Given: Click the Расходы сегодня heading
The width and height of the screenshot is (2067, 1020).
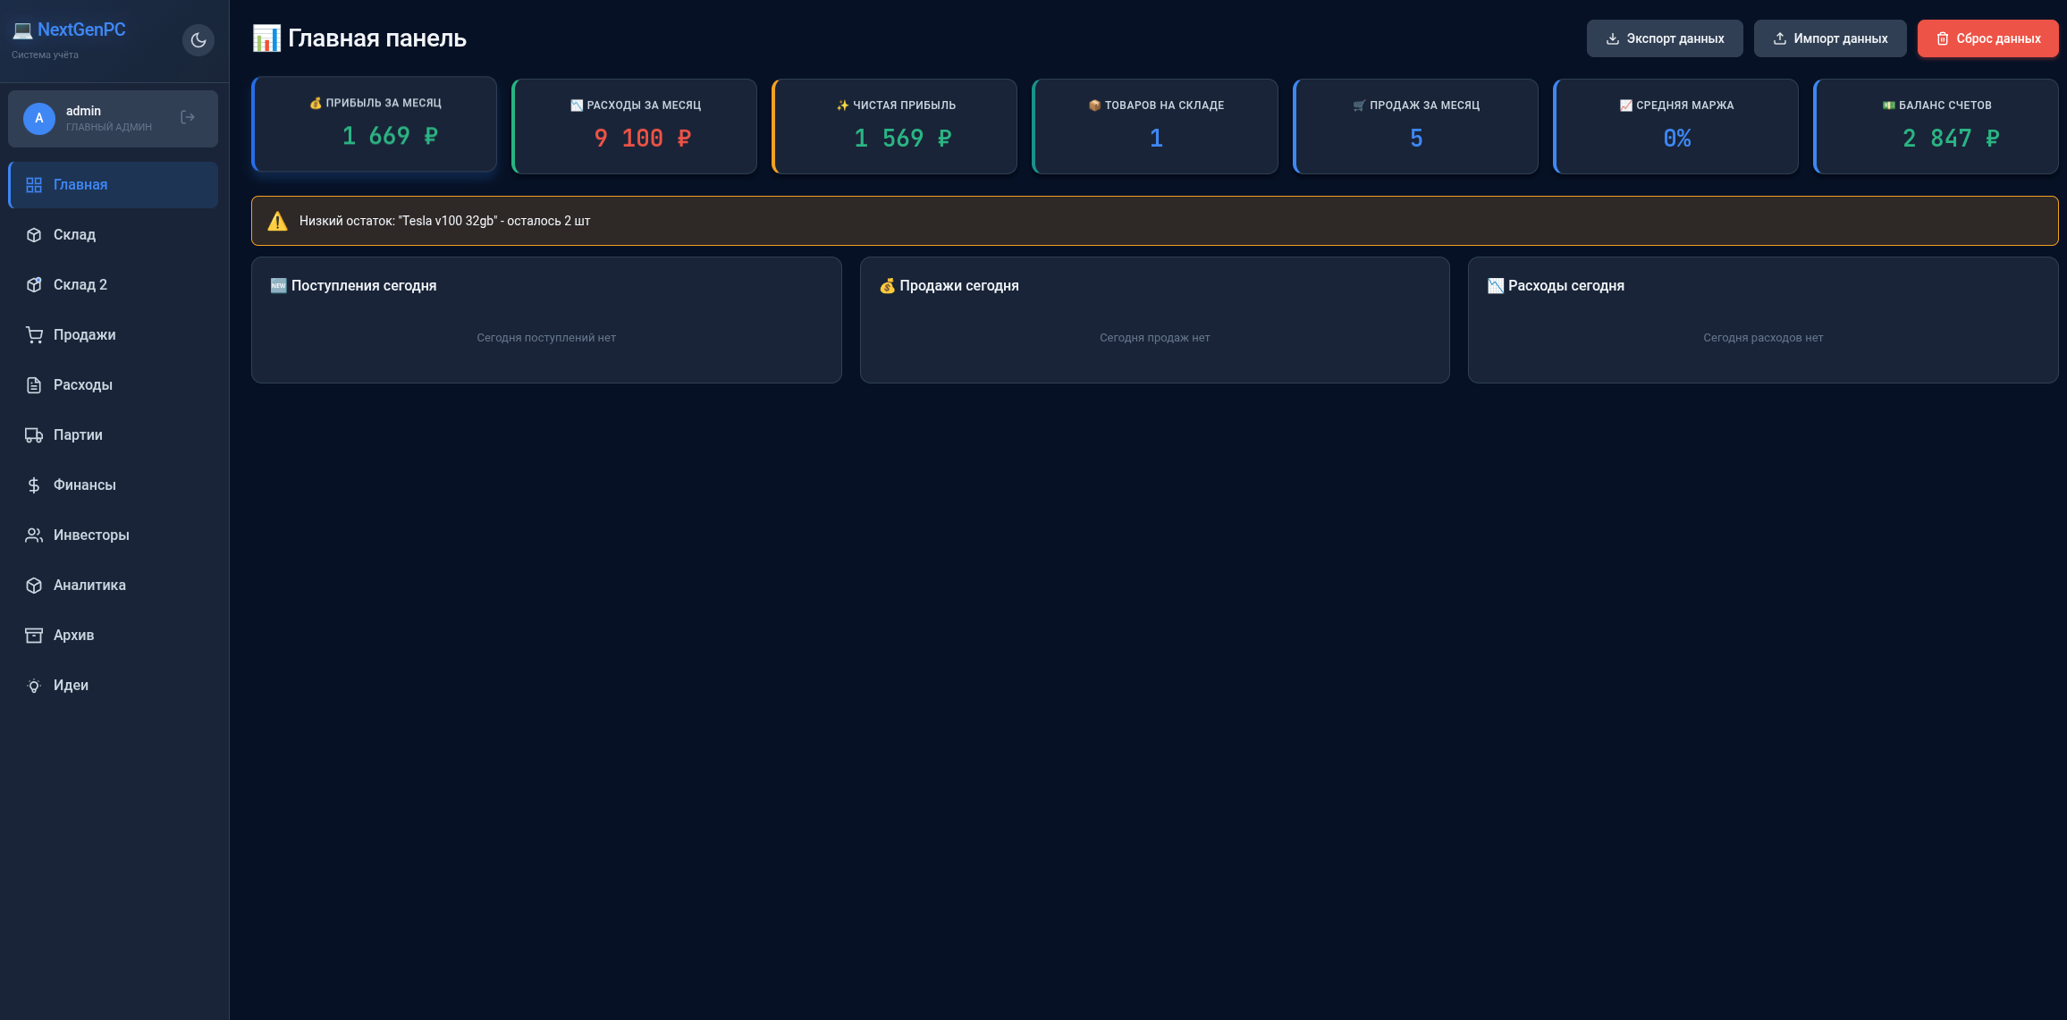Looking at the screenshot, I should pos(1557,286).
